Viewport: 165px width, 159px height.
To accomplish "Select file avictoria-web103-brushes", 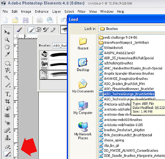I will tap(120, 120).
